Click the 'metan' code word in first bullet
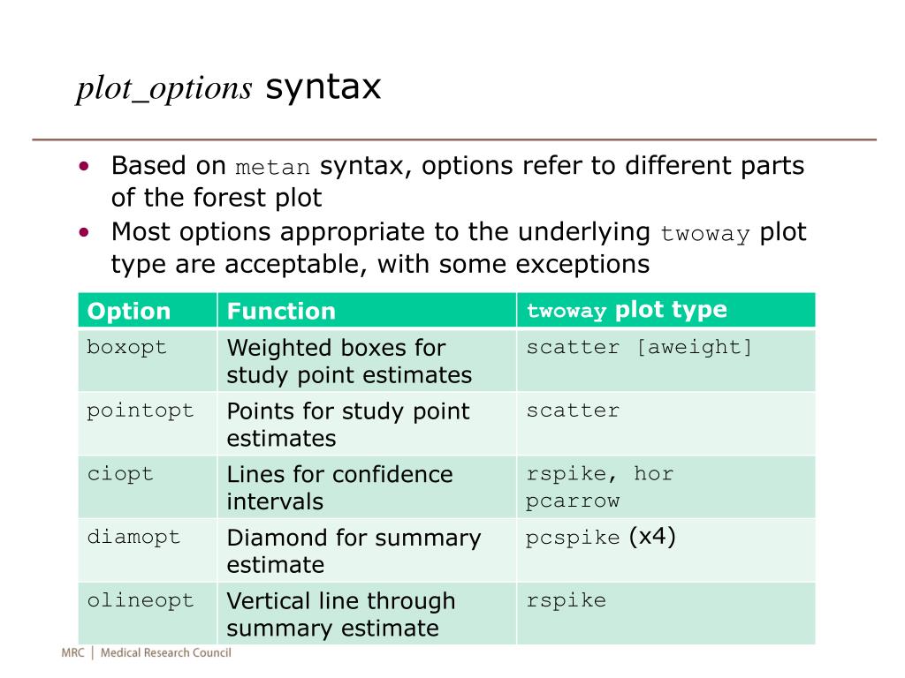Screen dimensions: 905x678 tap(272, 167)
